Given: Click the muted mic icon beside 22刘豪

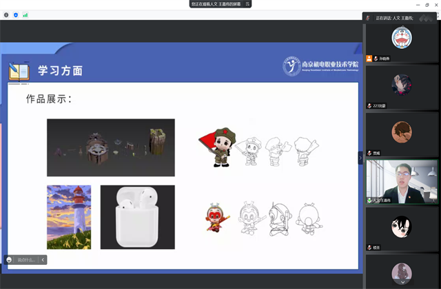Looking at the screenshot, I should coord(369,106).
